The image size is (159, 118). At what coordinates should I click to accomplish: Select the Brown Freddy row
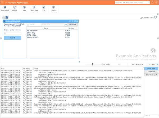click(x=52, y=36)
